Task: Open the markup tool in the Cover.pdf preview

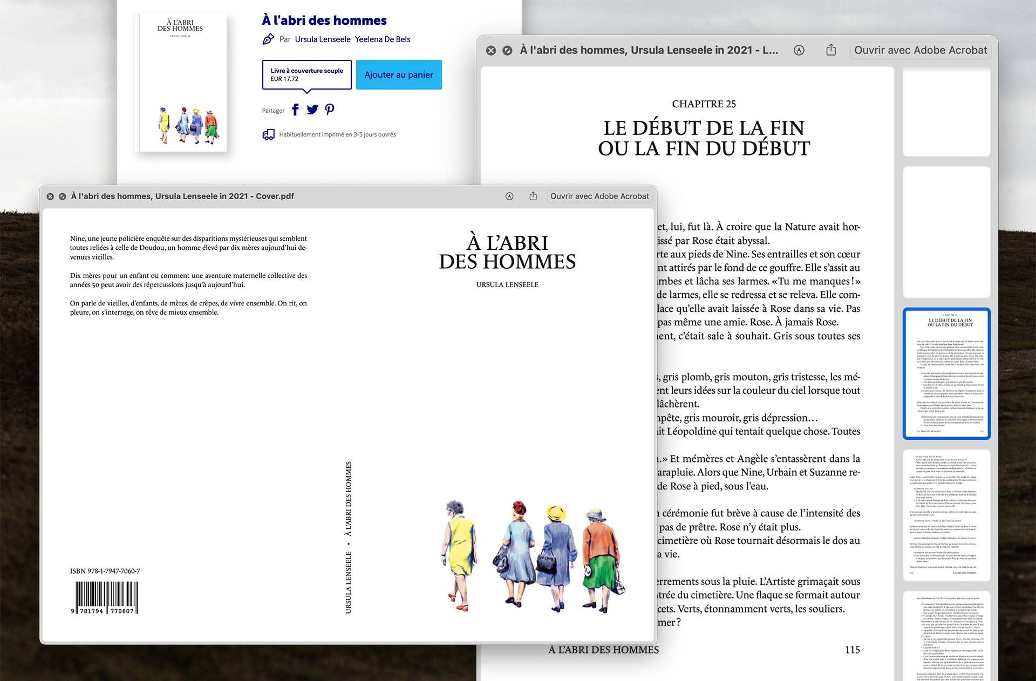Action: (509, 196)
